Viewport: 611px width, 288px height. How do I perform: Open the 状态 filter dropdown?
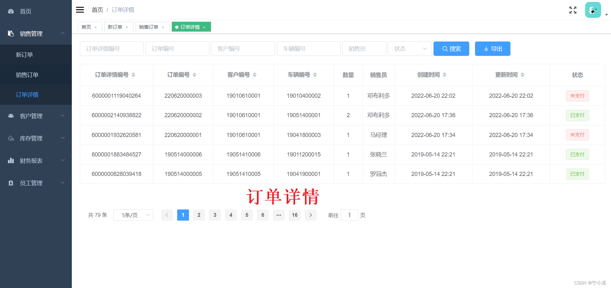click(410, 49)
